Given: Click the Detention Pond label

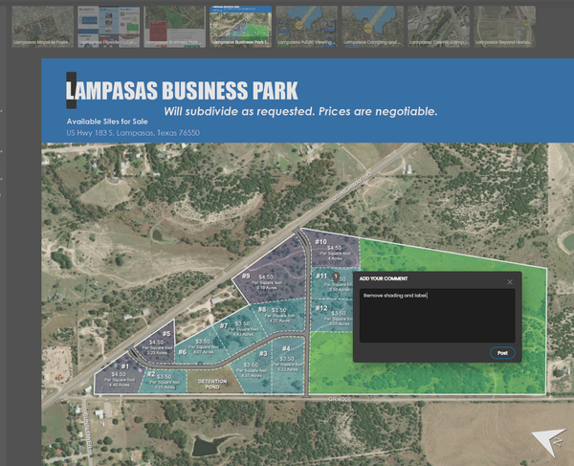Looking at the screenshot, I should point(212,384).
